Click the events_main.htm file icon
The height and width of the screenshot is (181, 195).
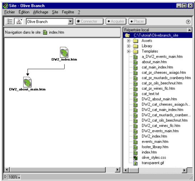(135, 142)
